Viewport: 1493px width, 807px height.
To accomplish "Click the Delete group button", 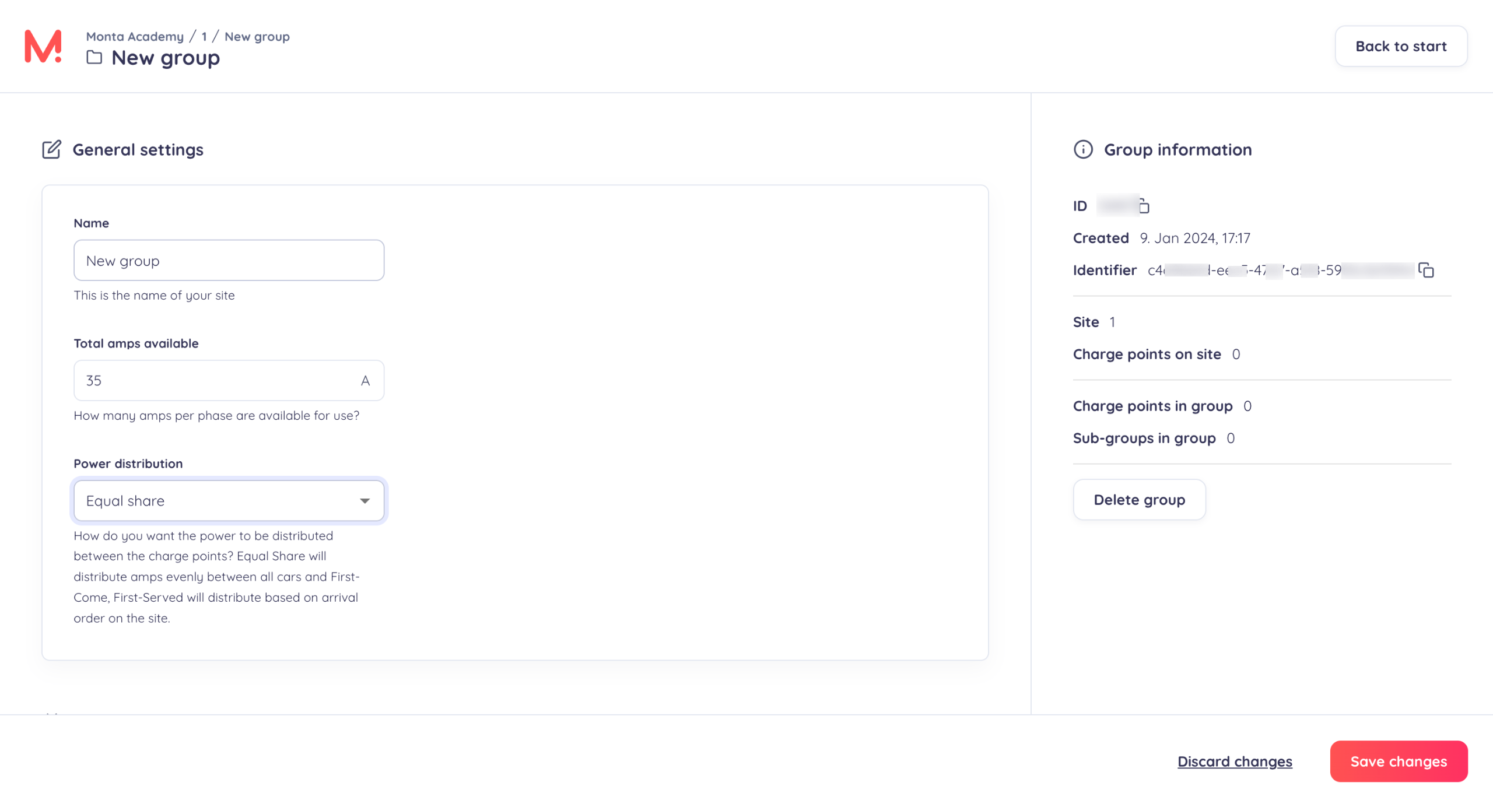I will [1139, 500].
